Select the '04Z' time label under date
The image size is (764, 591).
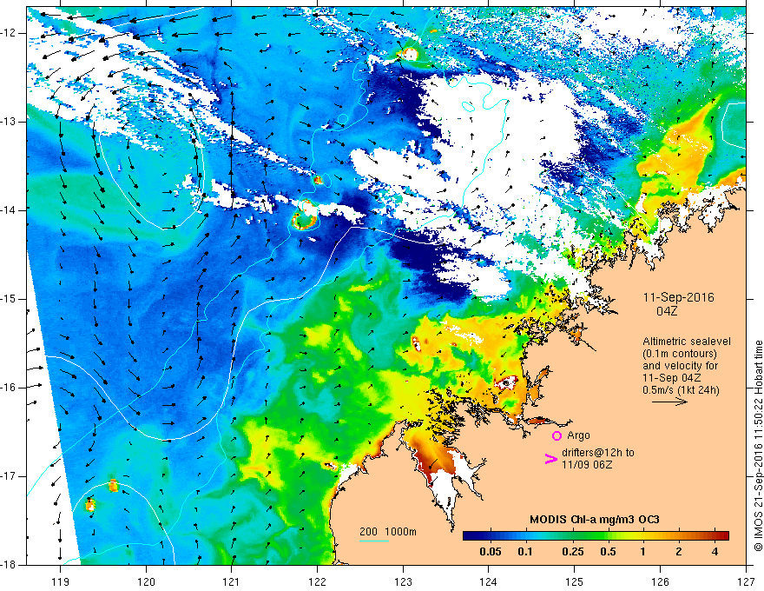click(667, 310)
